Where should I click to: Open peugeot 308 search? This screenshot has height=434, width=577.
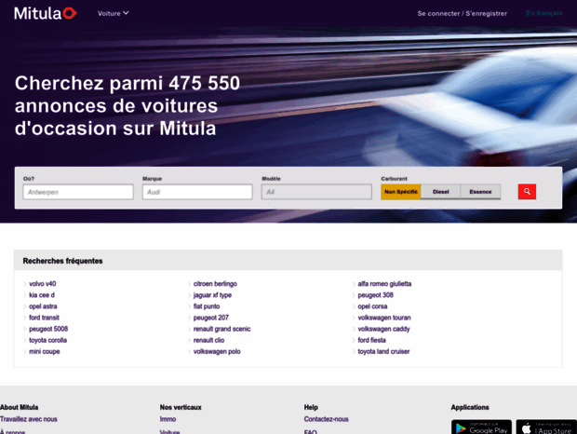click(x=375, y=295)
